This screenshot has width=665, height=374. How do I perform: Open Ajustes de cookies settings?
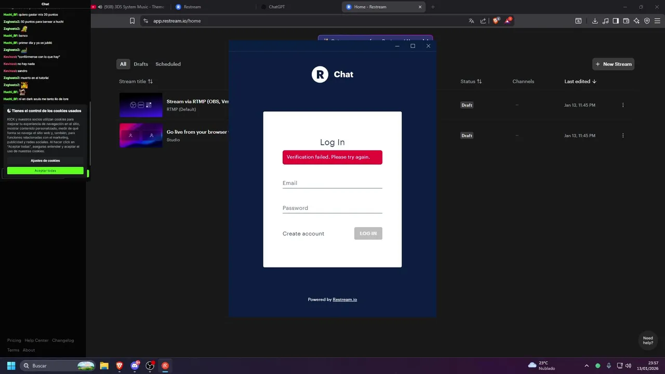pyautogui.click(x=45, y=161)
